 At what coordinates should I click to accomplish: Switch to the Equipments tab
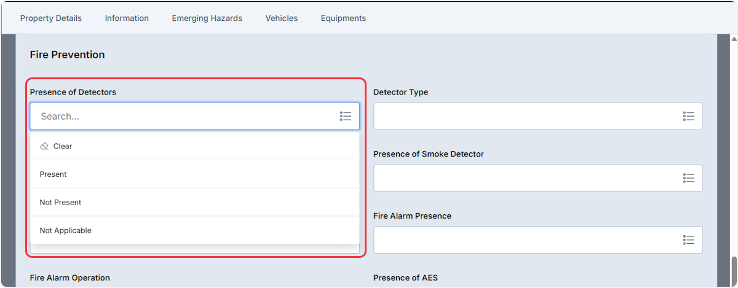(x=343, y=18)
